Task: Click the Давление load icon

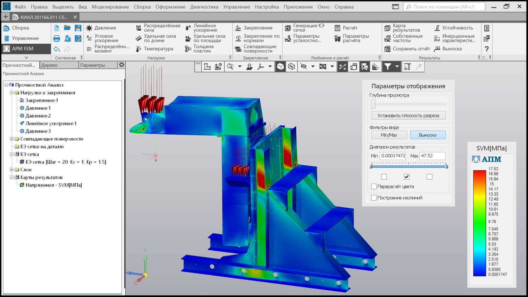Action: tap(89, 28)
